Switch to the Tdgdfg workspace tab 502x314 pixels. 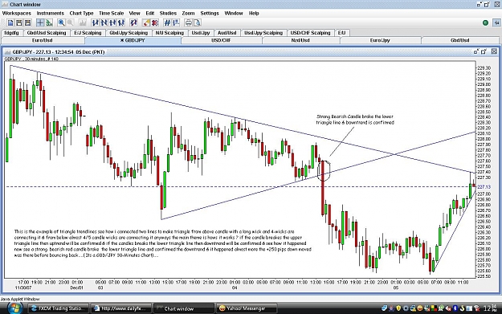tap(11, 33)
